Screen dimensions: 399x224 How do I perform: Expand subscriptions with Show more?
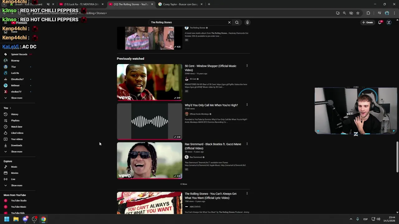[17, 98]
